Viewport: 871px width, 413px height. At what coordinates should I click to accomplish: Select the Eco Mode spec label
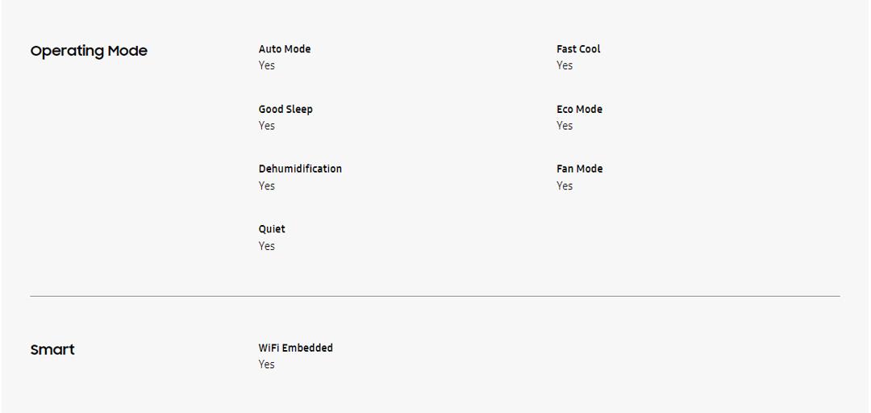[579, 109]
